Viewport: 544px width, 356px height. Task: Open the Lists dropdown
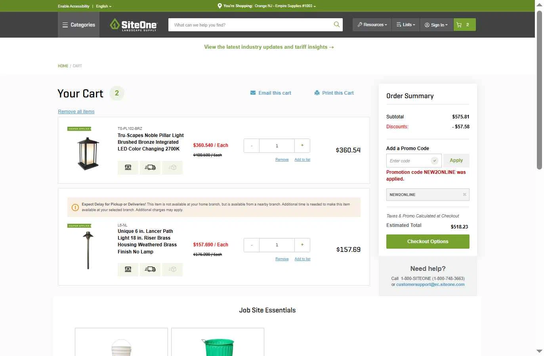406,25
